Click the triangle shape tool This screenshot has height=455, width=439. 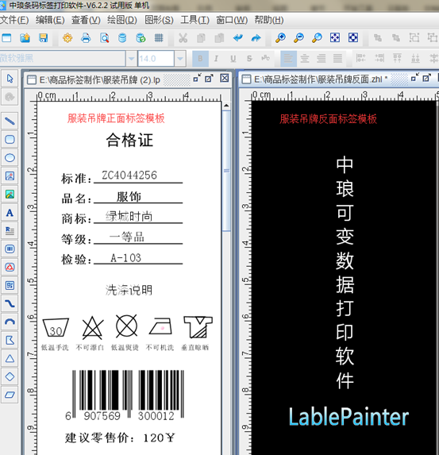tap(10, 359)
